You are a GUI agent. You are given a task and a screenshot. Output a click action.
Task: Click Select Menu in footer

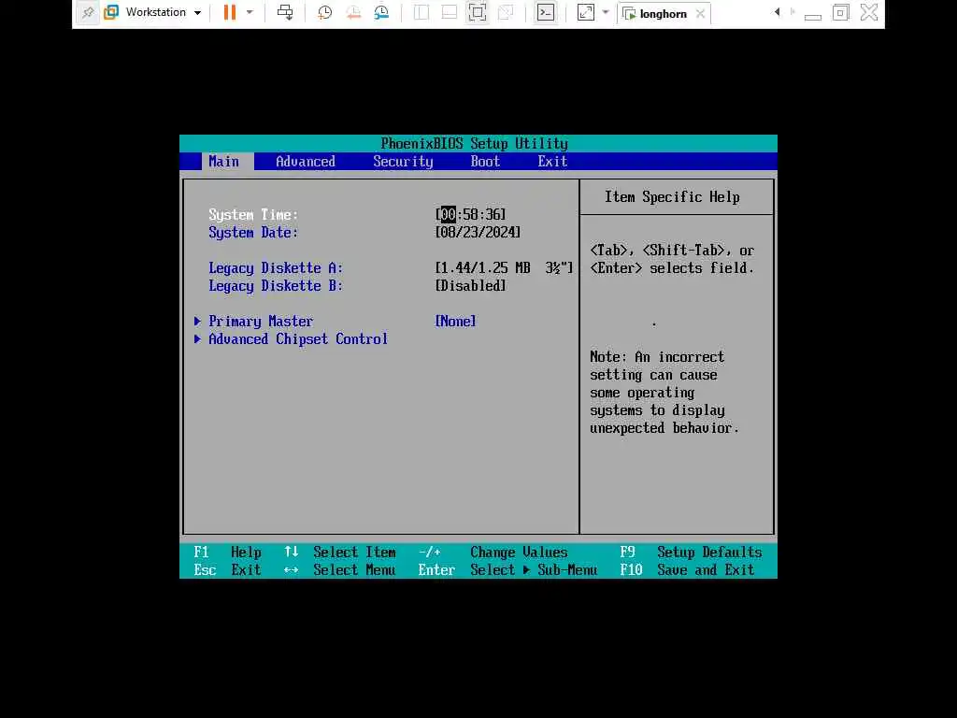click(354, 569)
